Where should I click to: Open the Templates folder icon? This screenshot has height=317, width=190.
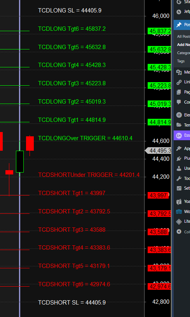point(179,125)
